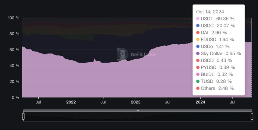Image resolution: width=258 pixels, height=130 pixels.
Task: Click the 'TUSD 0.28 %' tooltip row
Action: click(214, 81)
